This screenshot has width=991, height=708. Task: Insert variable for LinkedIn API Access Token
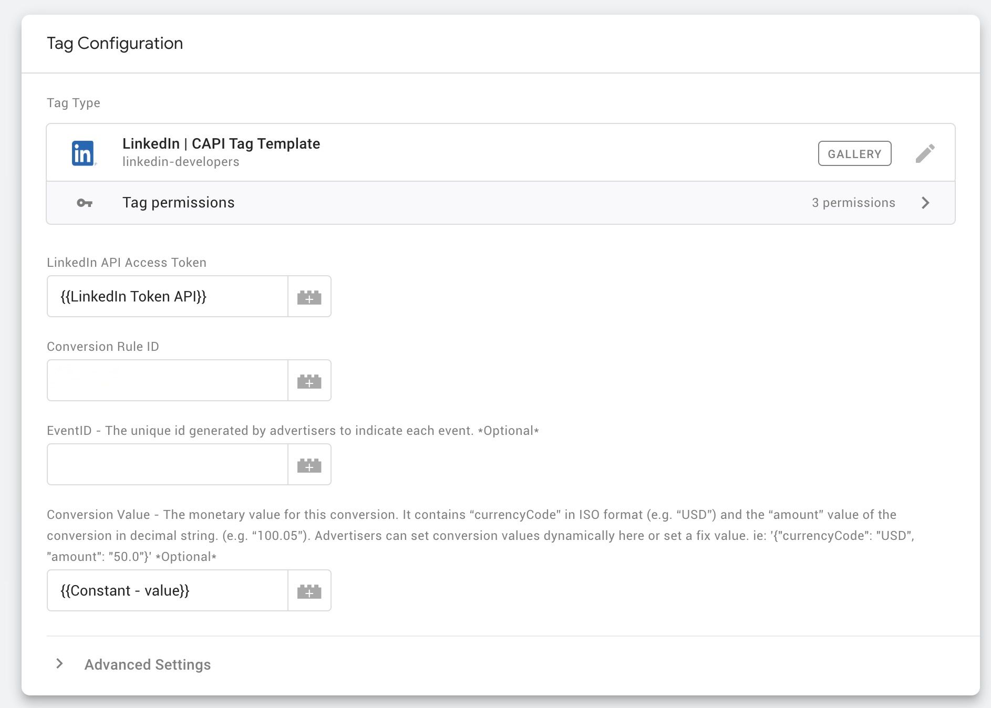(x=309, y=297)
